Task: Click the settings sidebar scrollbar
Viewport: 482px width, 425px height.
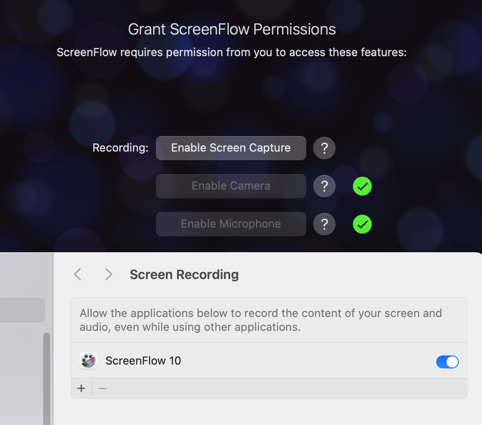Action: (46, 379)
